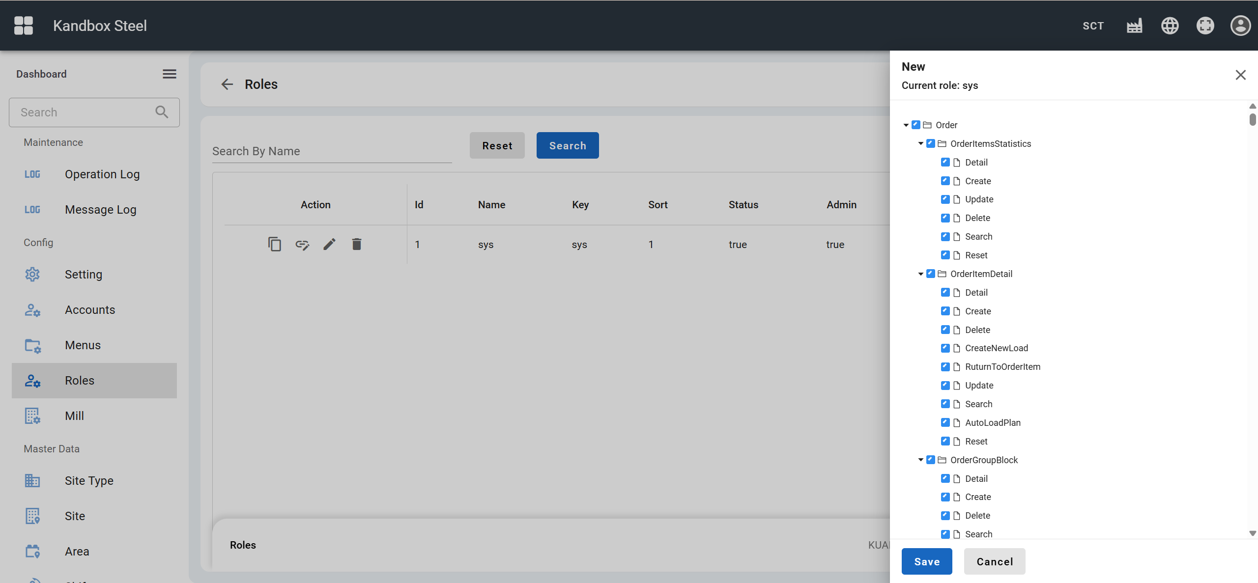Toggle fullscreen icon in top bar

pyautogui.click(x=1205, y=26)
